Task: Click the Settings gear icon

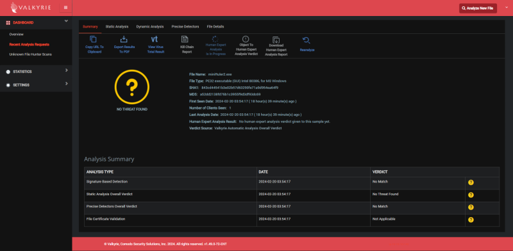Action: [x=8, y=85]
